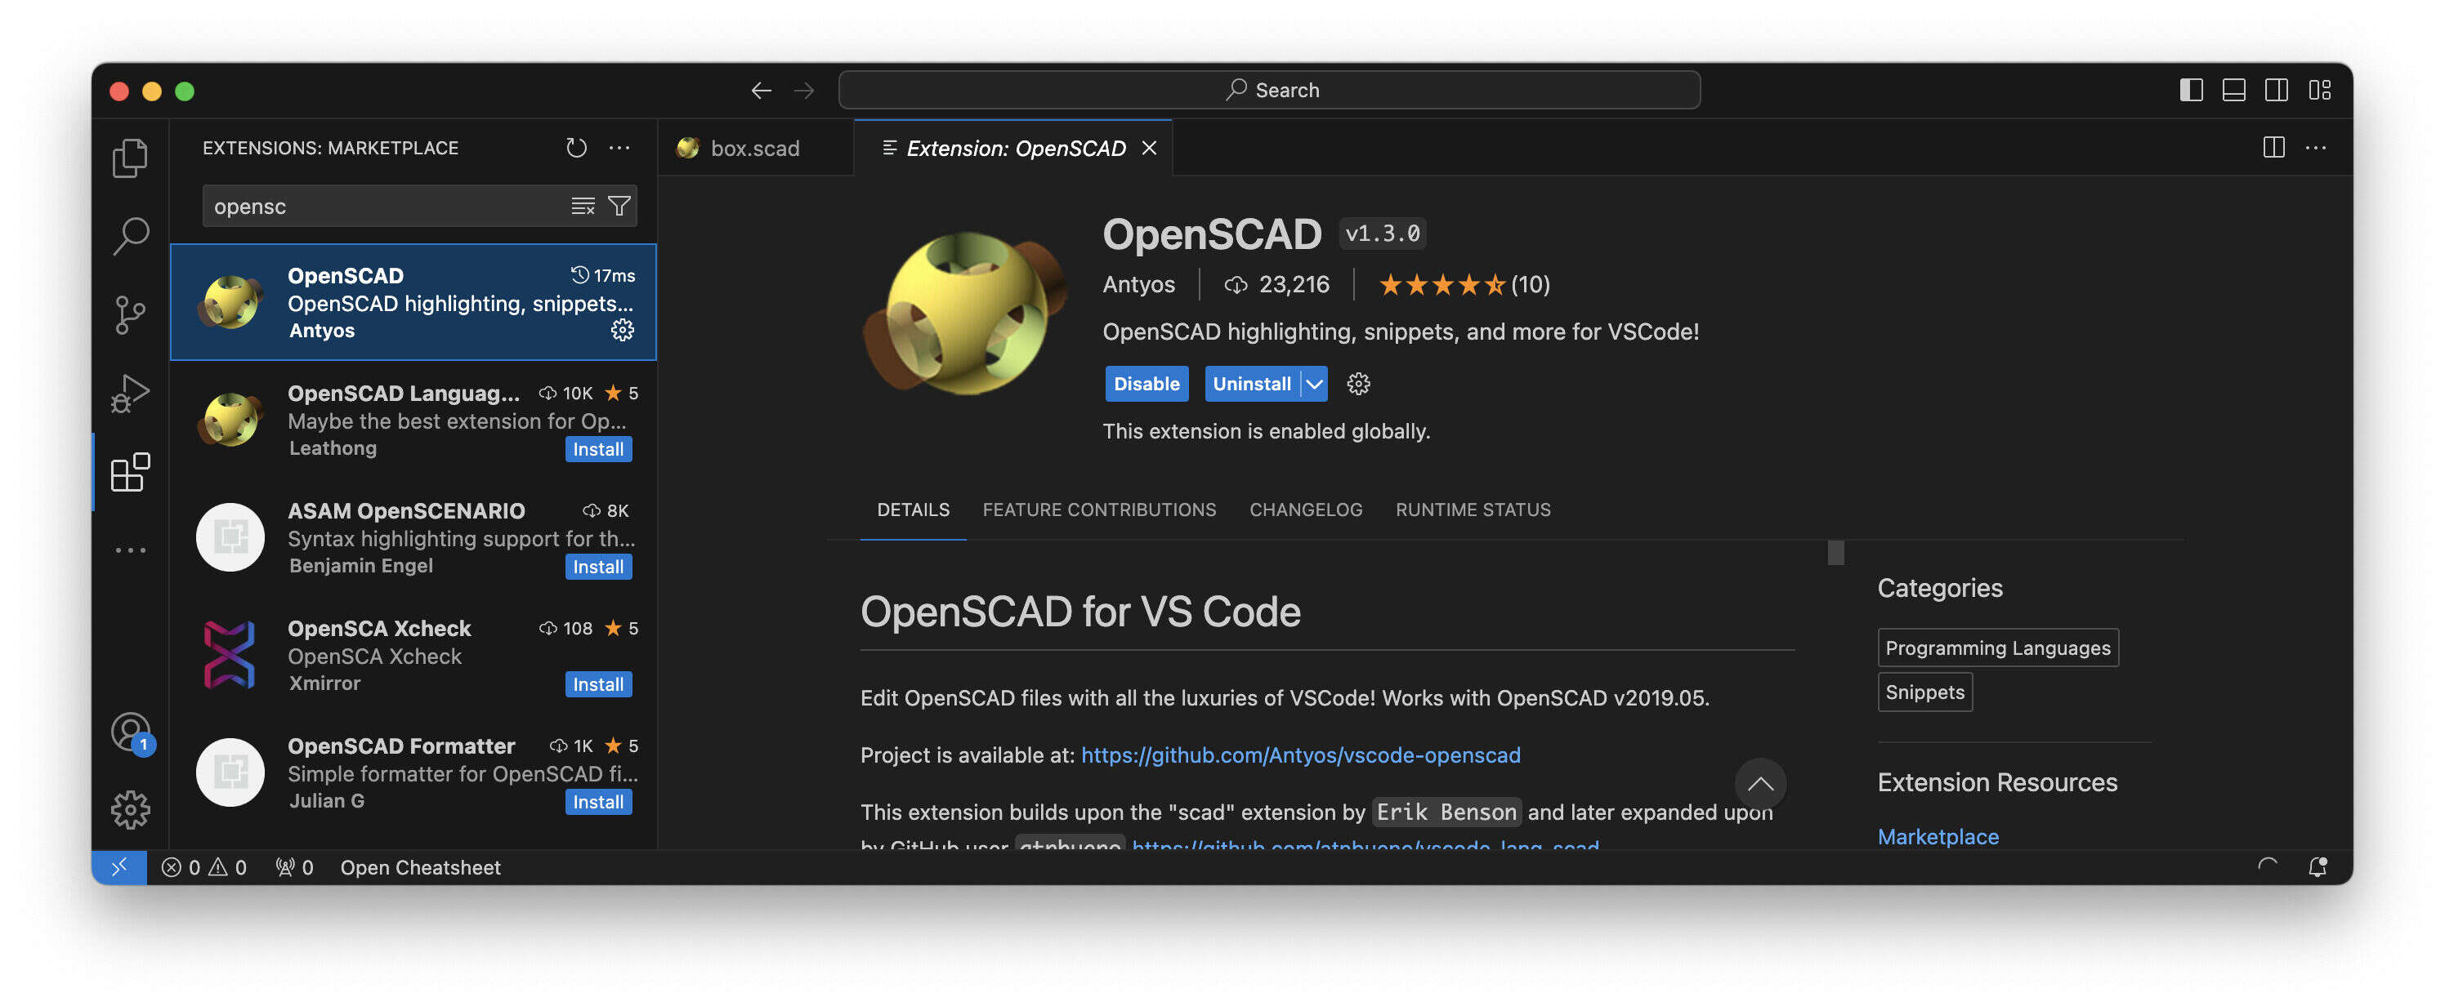
Task: Click Open Cheatsheet in status bar
Action: pyautogui.click(x=421, y=866)
